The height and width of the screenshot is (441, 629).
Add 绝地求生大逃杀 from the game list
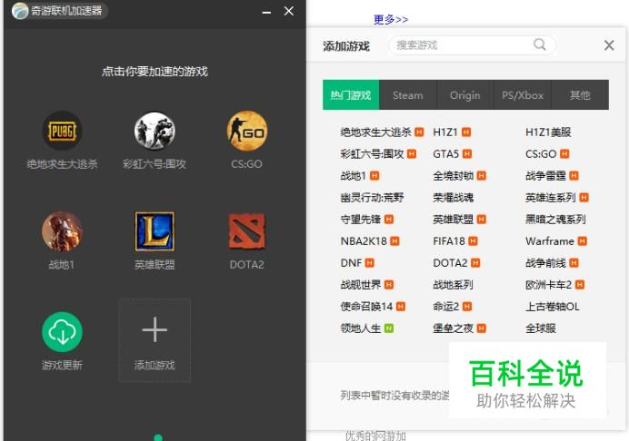tap(376, 132)
